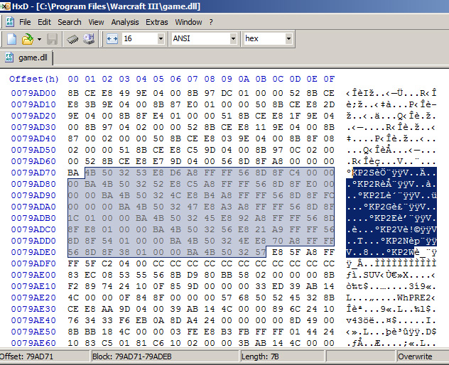The height and width of the screenshot is (365, 449).
Task: Click decoded text row of Ì characters
Action: pos(391,263)
